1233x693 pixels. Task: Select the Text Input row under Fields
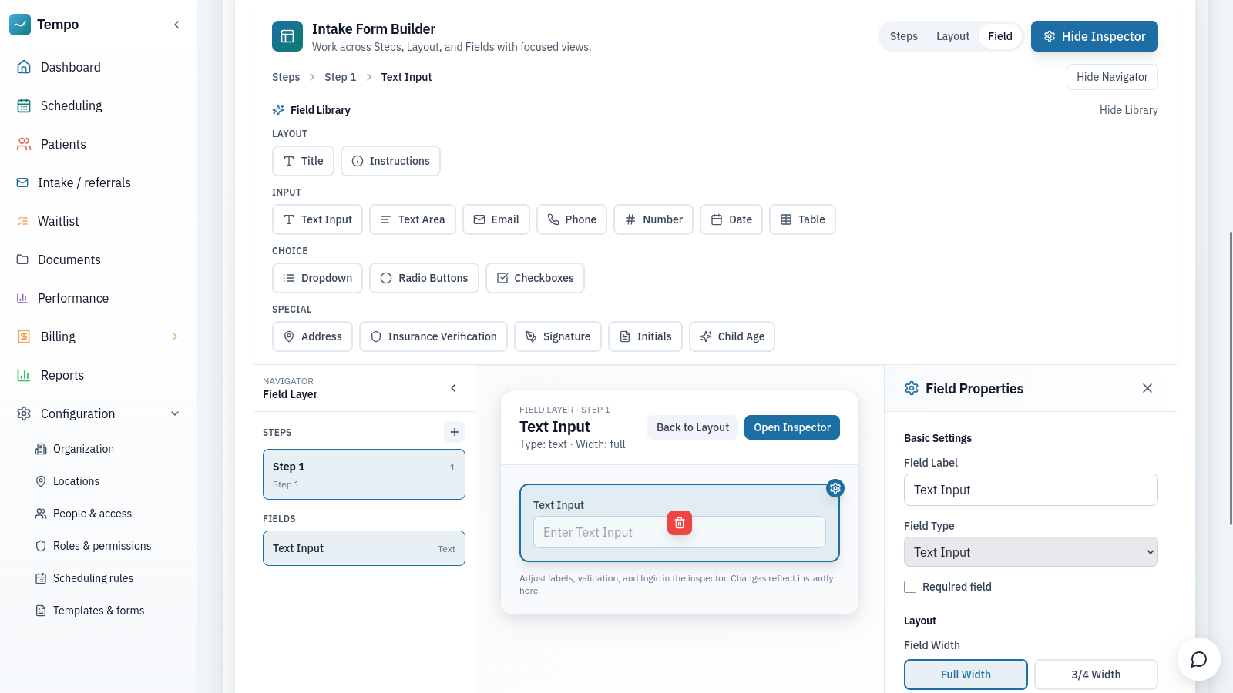(x=364, y=548)
